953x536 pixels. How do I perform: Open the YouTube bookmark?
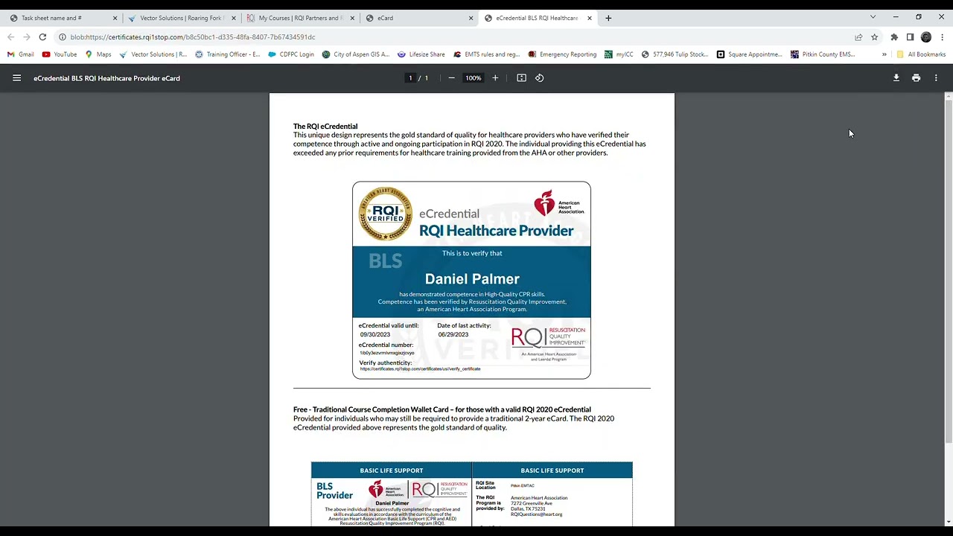[x=60, y=54]
